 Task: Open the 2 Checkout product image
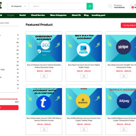(44, 48)
